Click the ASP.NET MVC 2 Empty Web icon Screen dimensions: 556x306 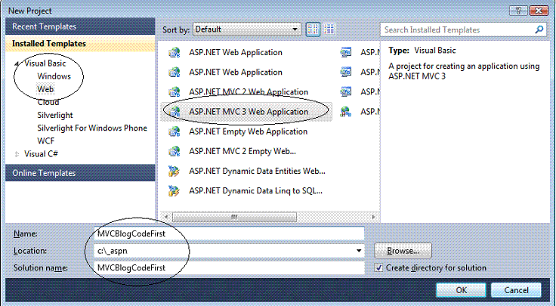174,151
